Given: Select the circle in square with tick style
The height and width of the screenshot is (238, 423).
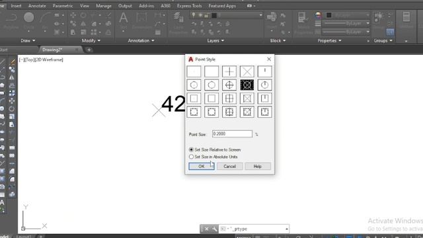Looking at the screenshot, I should point(264,112).
